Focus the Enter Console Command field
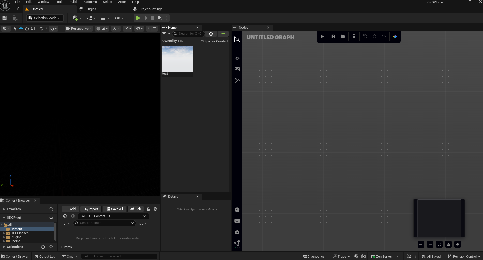The height and width of the screenshot is (260, 483). pos(119,256)
